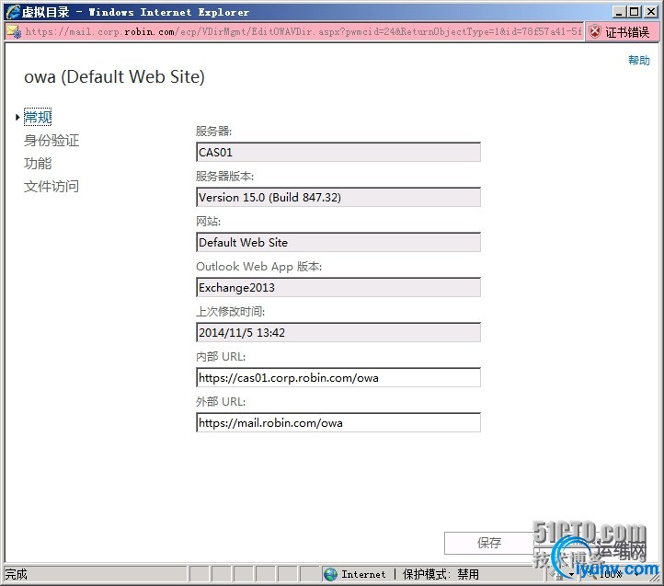The width and height of the screenshot is (664, 586).
Task: Click the address bar URL
Action: (303, 32)
